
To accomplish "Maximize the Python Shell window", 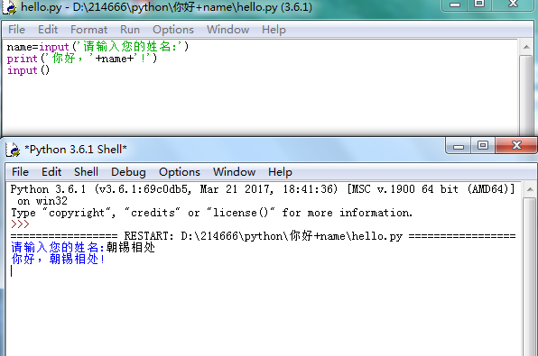I will point(483,146).
